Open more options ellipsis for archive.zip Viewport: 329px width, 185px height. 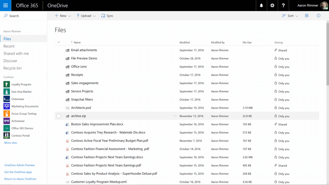pos(175,116)
